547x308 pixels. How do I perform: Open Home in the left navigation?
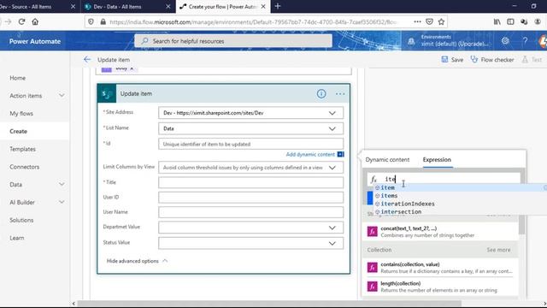17,78
